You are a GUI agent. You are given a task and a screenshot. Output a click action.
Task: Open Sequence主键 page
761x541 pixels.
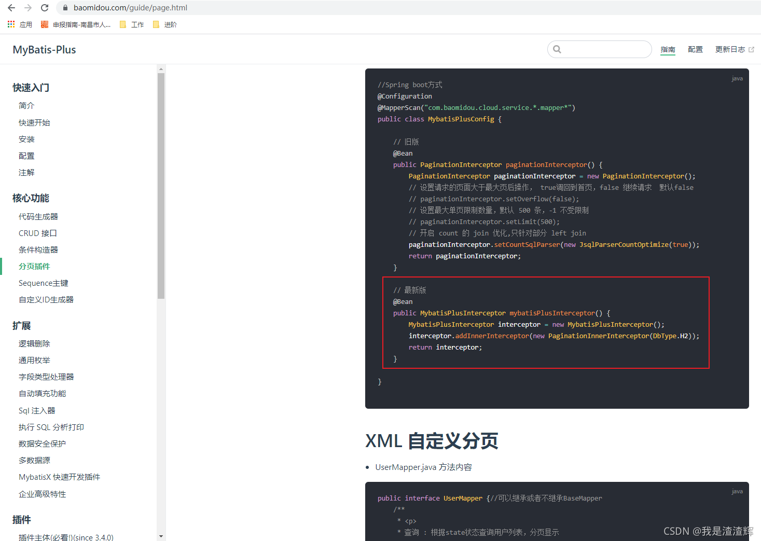(x=44, y=283)
